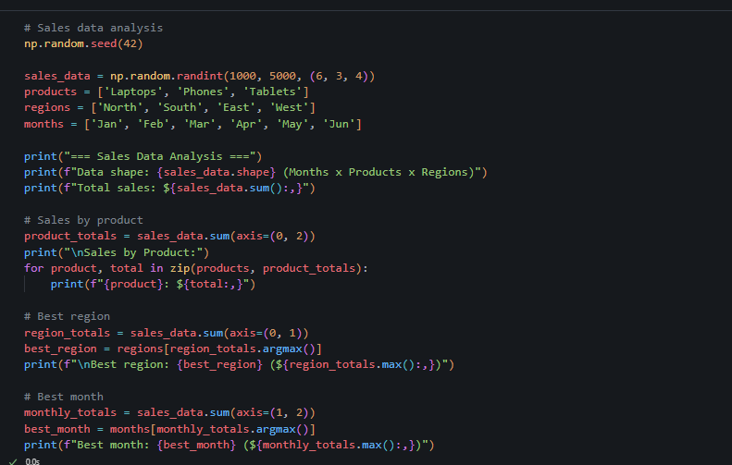Click the 0.0s execution time label
The width and height of the screenshot is (732, 465).
(x=32, y=461)
